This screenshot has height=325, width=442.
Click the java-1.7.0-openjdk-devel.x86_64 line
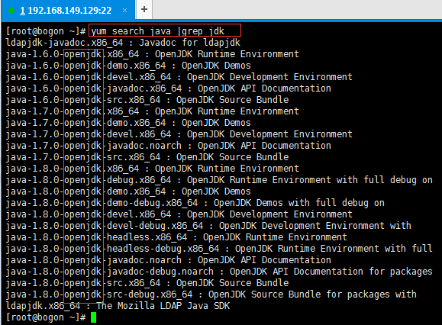point(179,134)
